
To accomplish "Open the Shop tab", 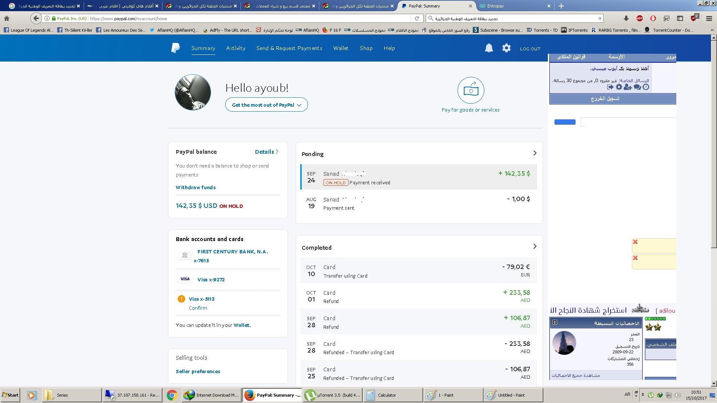I will pyautogui.click(x=366, y=48).
